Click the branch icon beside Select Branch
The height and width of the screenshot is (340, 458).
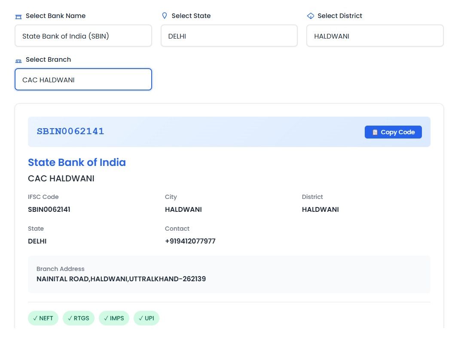tap(18, 60)
